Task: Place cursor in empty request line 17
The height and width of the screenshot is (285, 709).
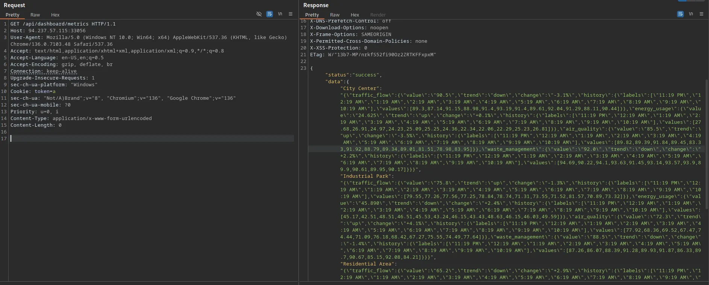Action: pyautogui.click(x=152, y=139)
